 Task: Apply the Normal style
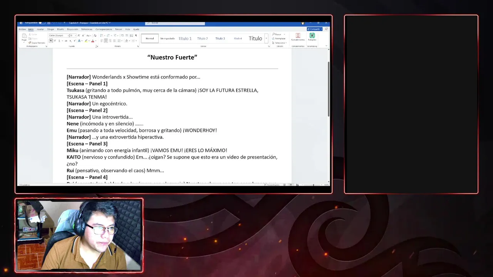(150, 38)
